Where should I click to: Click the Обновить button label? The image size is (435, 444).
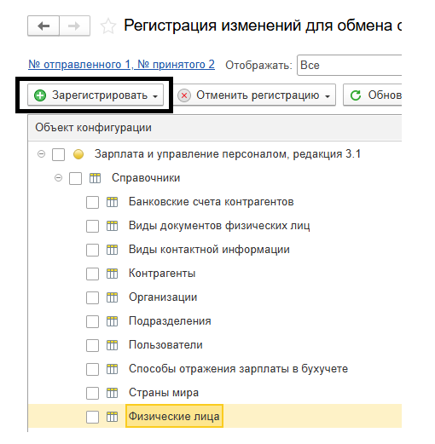click(385, 95)
